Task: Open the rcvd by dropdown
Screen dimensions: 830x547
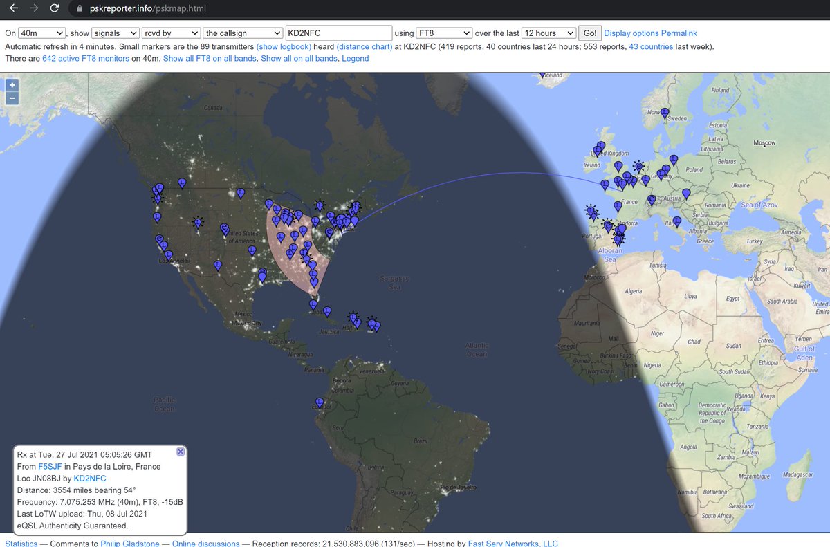Action: 170,33
